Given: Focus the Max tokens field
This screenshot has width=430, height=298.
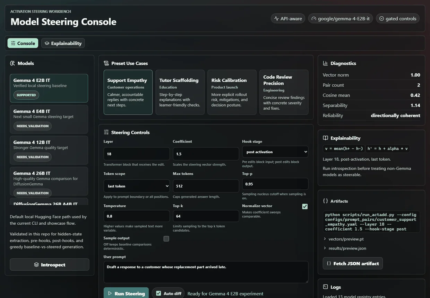Looking at the screenshot, I should (206, 186).
